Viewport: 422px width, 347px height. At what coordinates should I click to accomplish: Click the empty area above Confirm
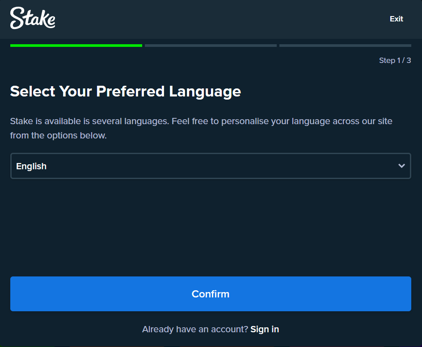click(x=210, y=228)
